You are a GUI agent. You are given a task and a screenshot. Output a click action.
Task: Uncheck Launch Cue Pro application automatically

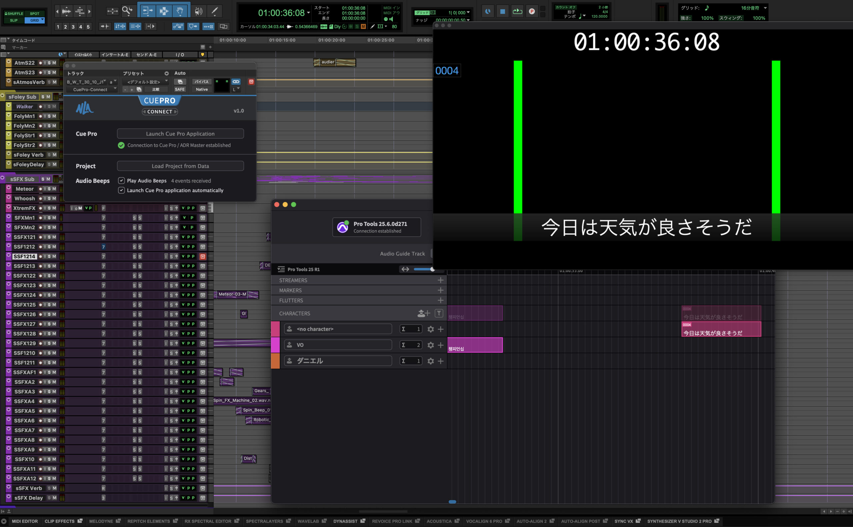[x=121, y=190]
